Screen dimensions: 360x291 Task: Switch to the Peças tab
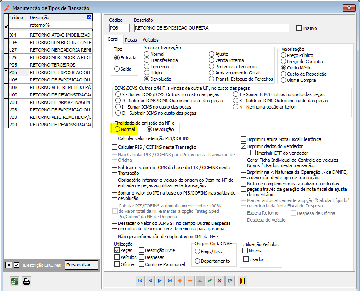coord(131,40)
